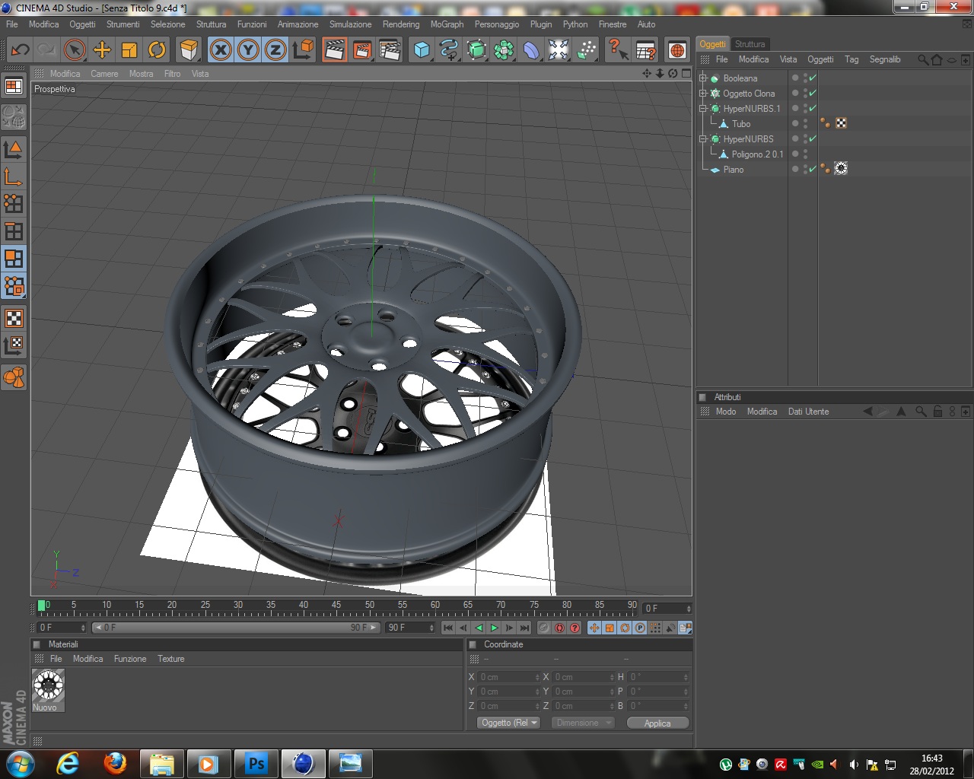The width and height of the screenshot is (974, 779).
Task: Click the Scale tool icon
Action: (x=129, y=50)
